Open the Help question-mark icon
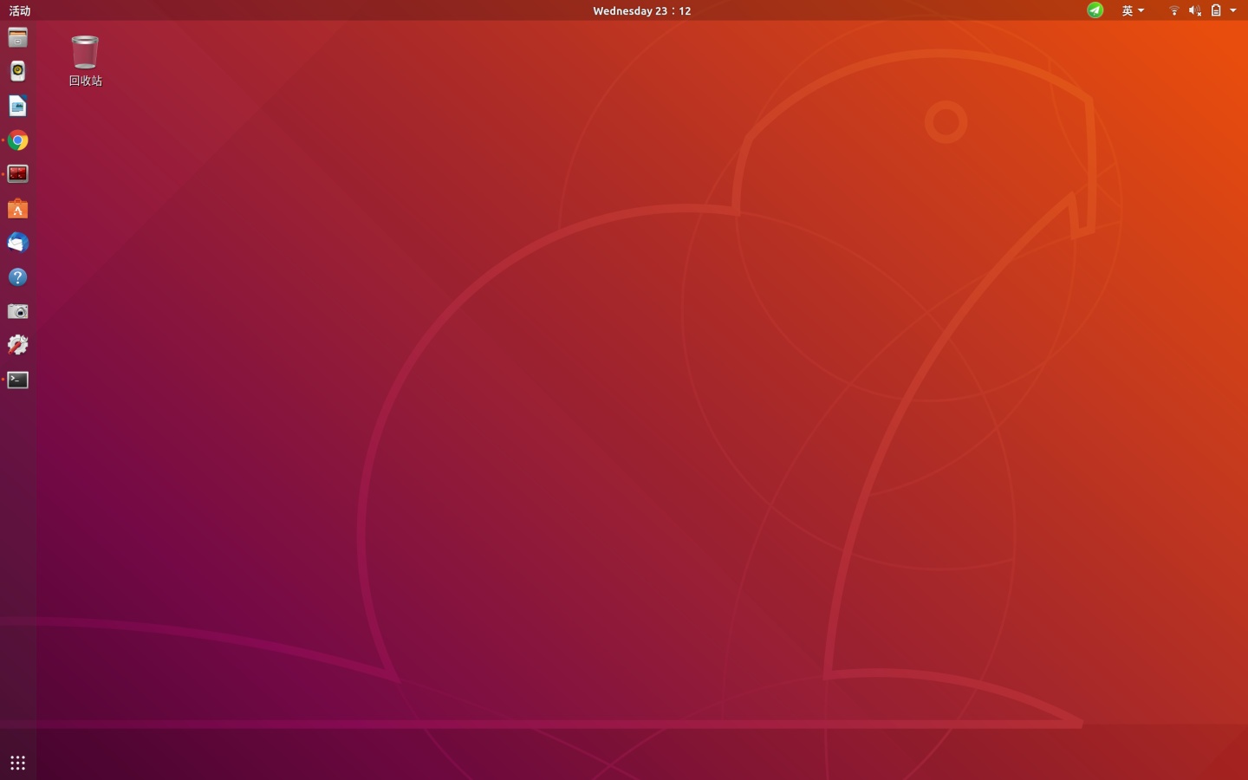This screenshot has height=780, width=1248. (17, 277)
